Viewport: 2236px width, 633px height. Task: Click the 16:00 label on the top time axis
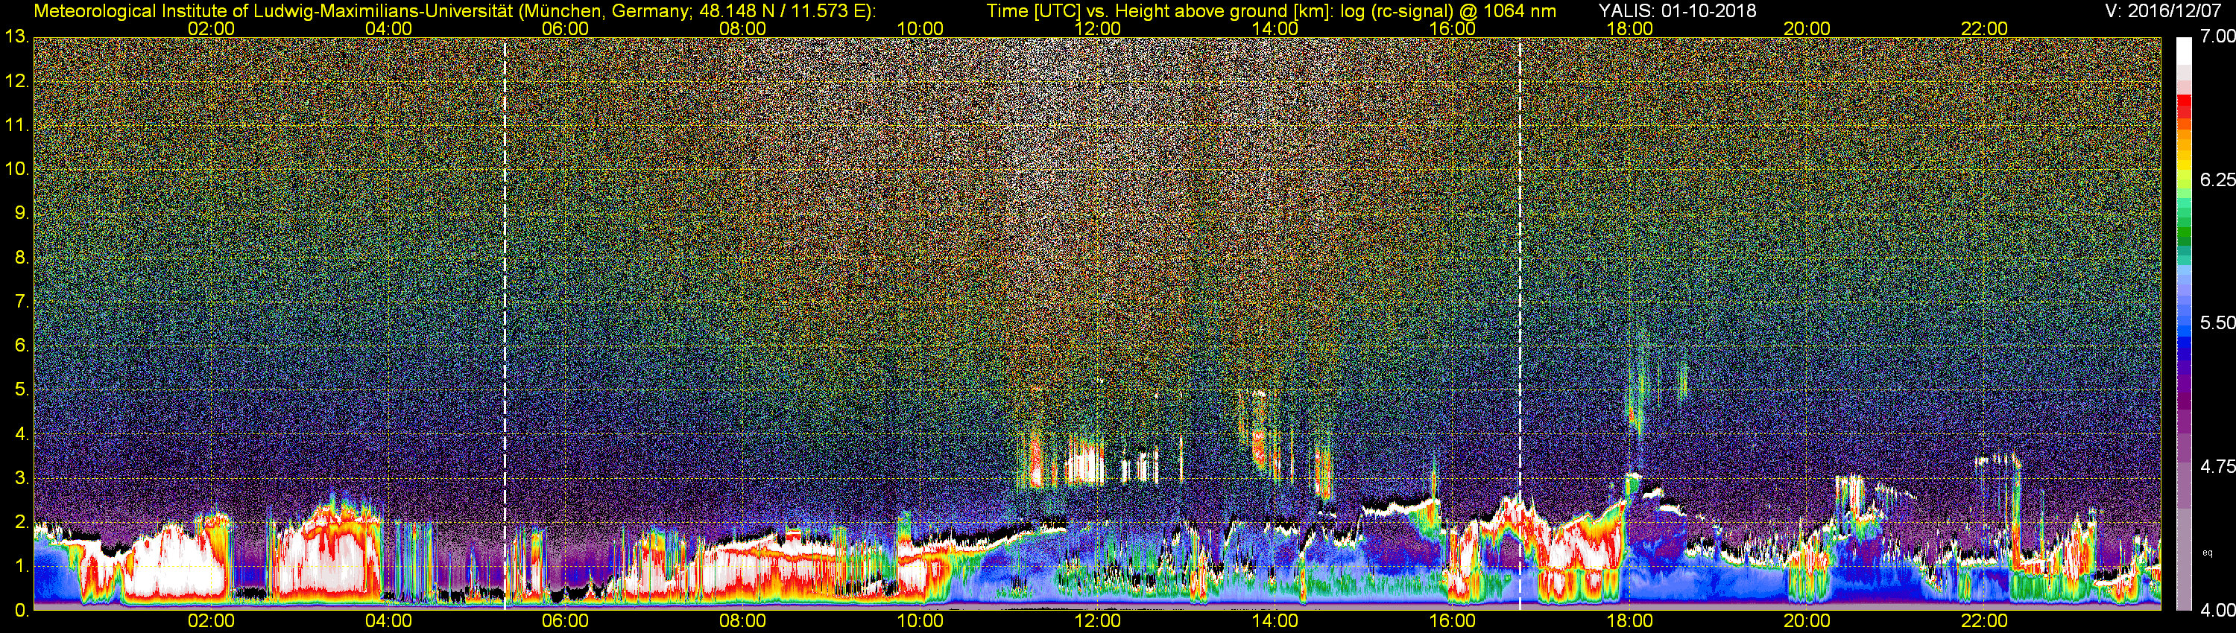(1452, 28)
